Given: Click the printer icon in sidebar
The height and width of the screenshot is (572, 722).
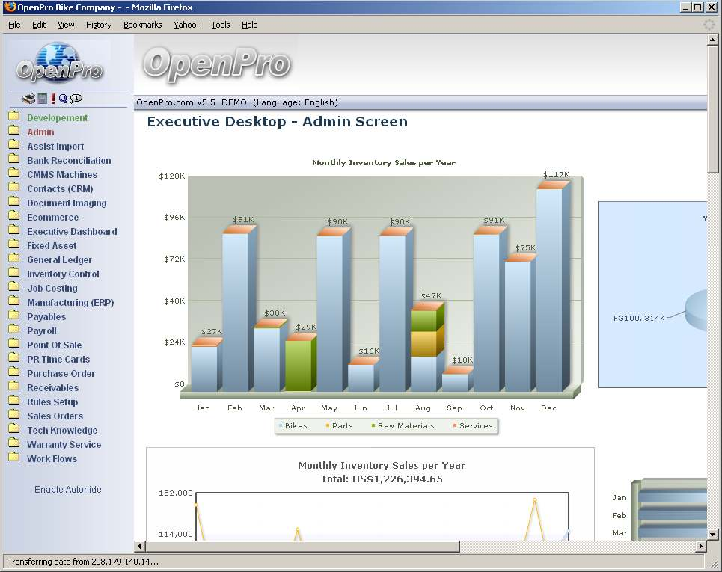Looking at the screenshot, I should point(28,99).
